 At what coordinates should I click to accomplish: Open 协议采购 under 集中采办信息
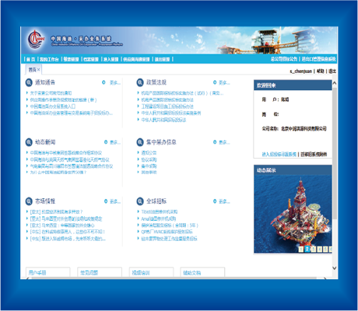149,159
